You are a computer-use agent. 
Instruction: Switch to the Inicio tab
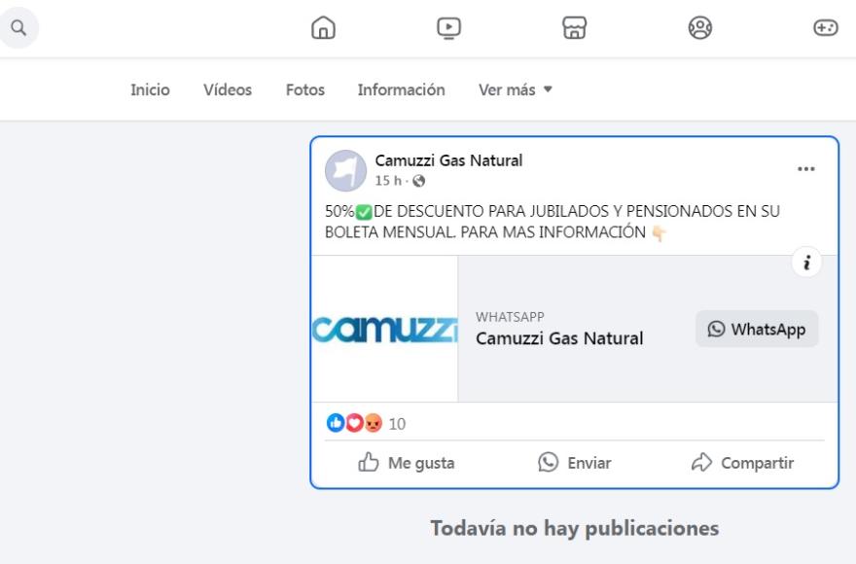pos(150,89)
